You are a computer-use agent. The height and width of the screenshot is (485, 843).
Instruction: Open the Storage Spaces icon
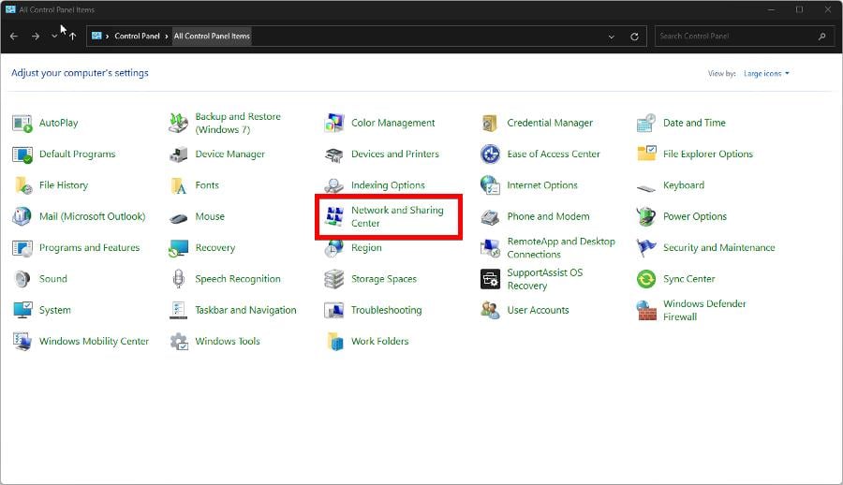pos(333,279)
